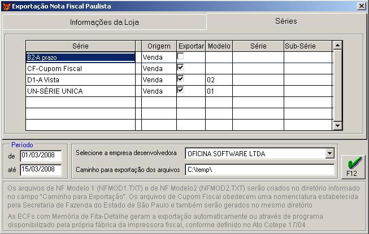Image resolution: width=369 pixels, height=234 pixels.
Task: Uncheck Exportar for CF-Cupom Fiscal row
Action: [x=180, y=68]
